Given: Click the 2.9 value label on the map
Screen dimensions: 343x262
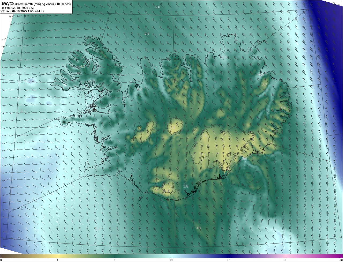Looking at the screenshot, I should click(283, 107).
